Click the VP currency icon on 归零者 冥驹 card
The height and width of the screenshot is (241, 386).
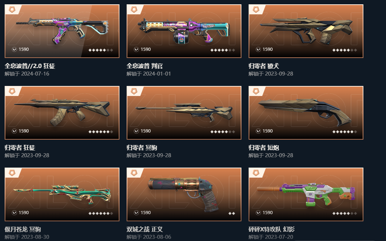coord(136,131)
